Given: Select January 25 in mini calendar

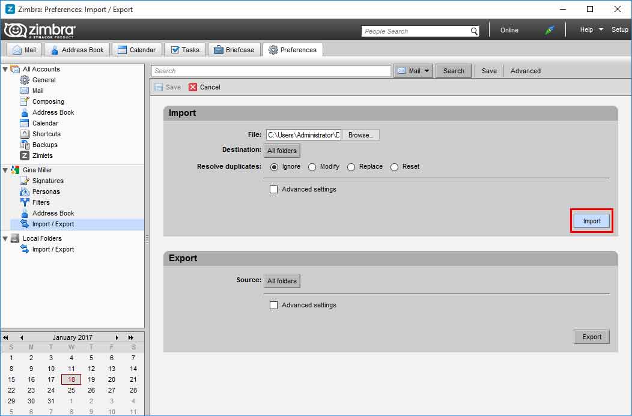Looking at the screenshot, I should tap(71, 390).
